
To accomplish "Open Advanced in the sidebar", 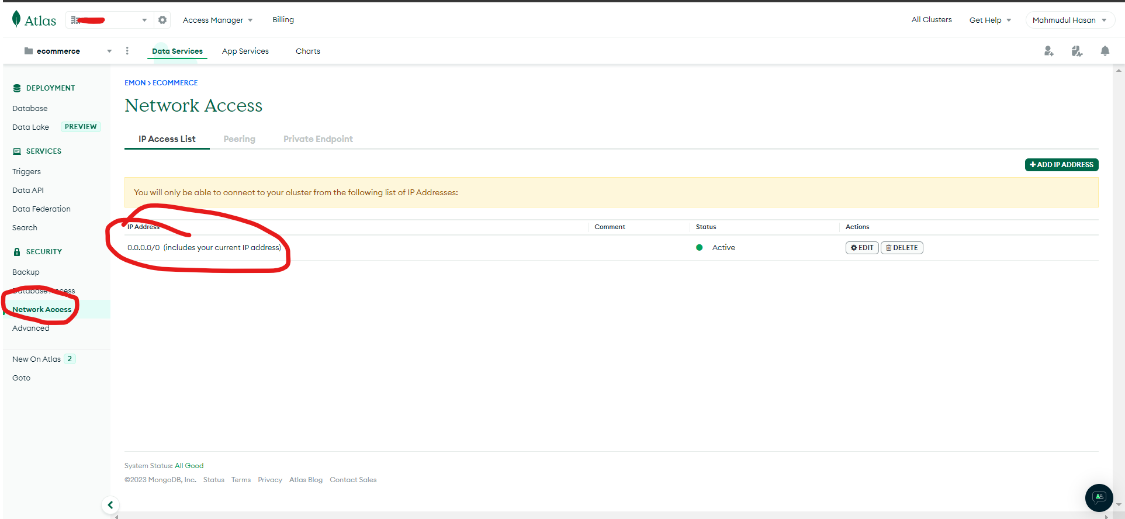I will tap(31, 328).
